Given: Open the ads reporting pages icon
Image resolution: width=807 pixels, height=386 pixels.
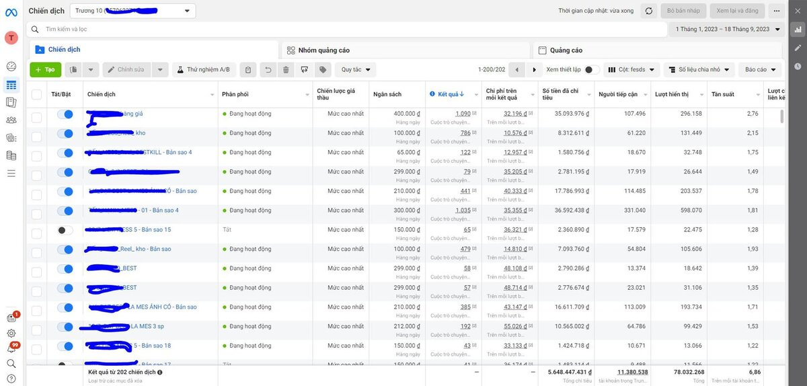Looking at the screenshot, I should point(11,102).
